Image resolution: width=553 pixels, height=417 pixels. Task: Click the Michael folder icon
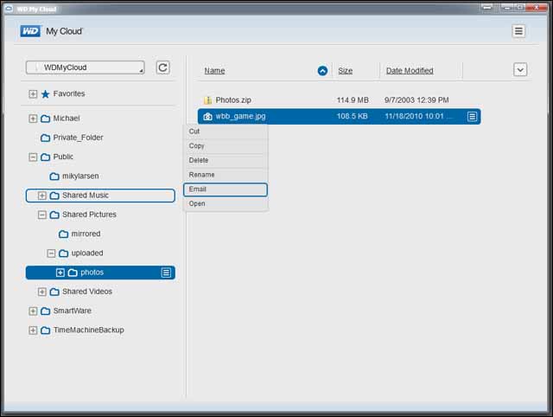(45, 119)
